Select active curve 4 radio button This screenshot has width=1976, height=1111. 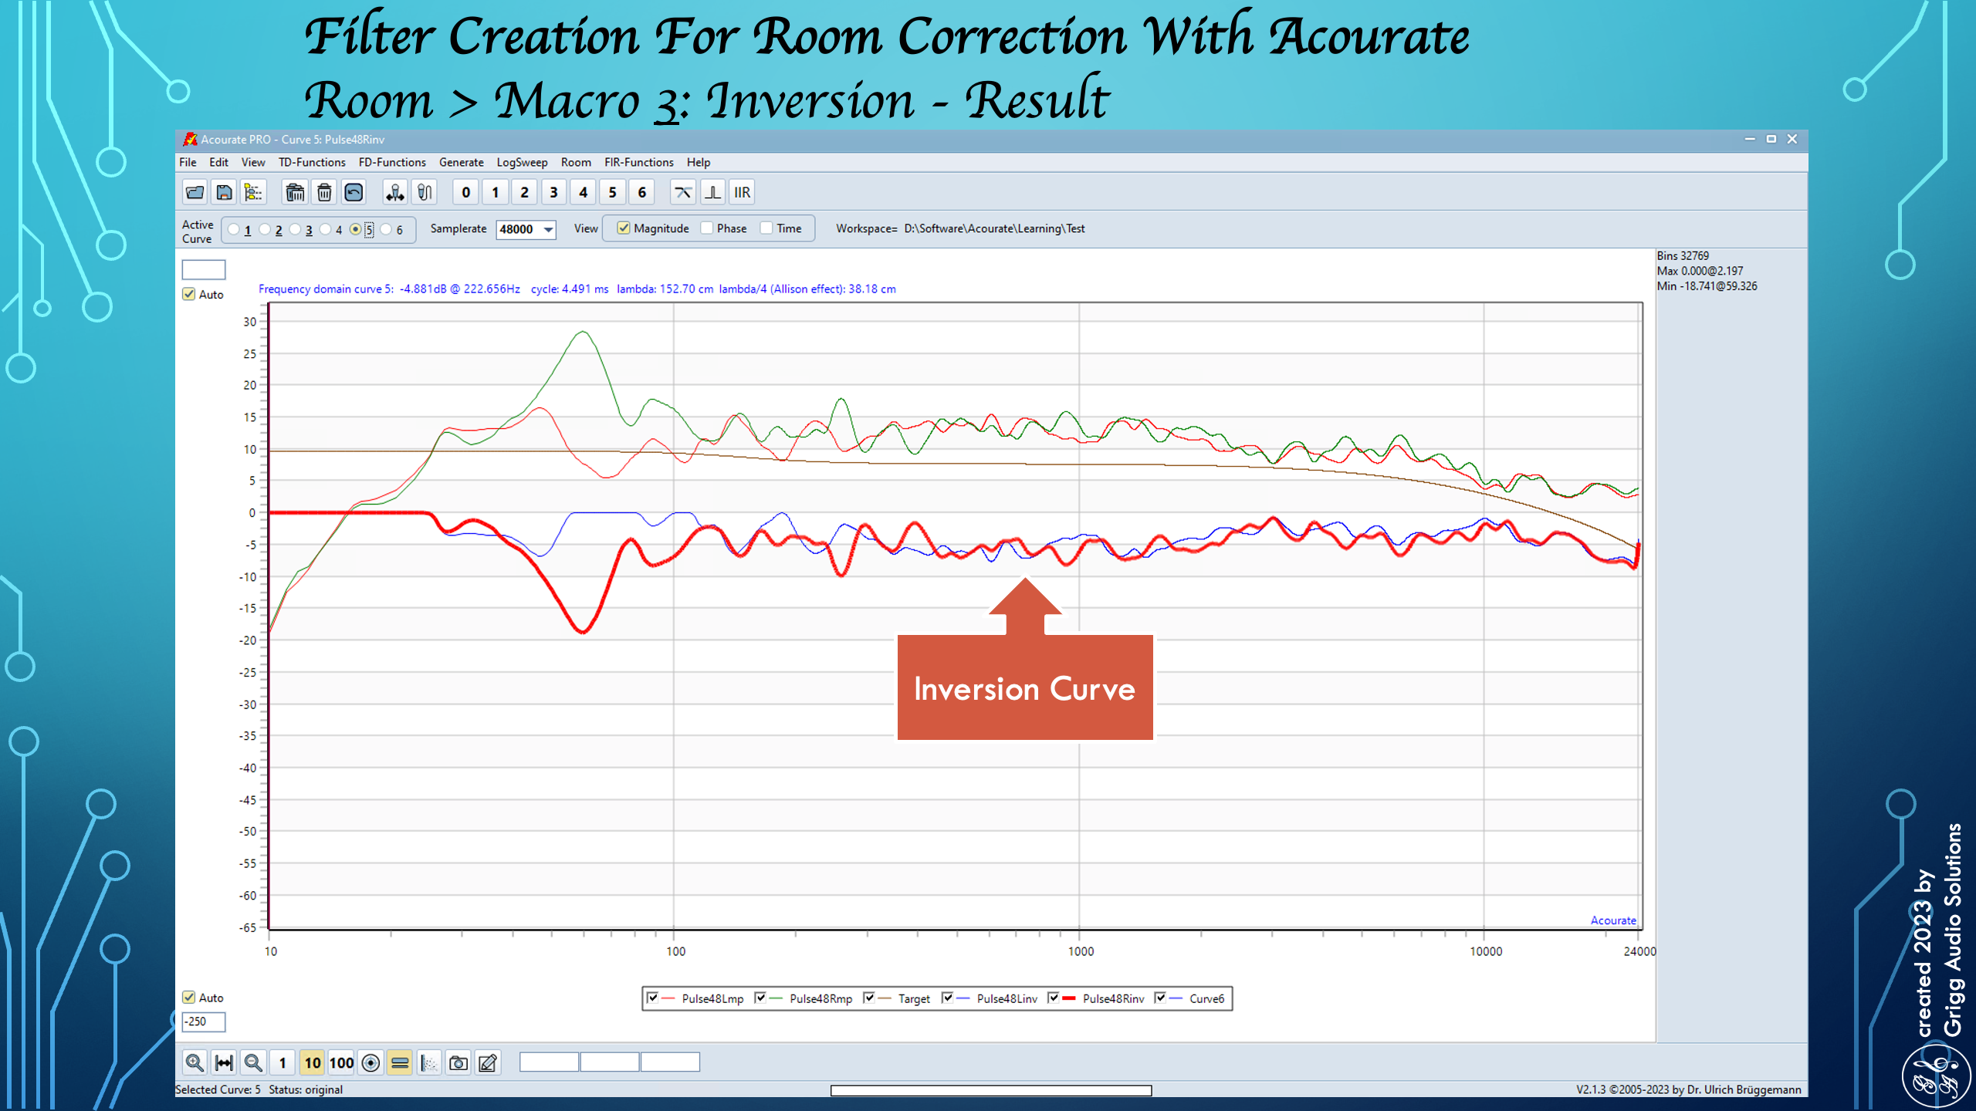coord(326,229)
